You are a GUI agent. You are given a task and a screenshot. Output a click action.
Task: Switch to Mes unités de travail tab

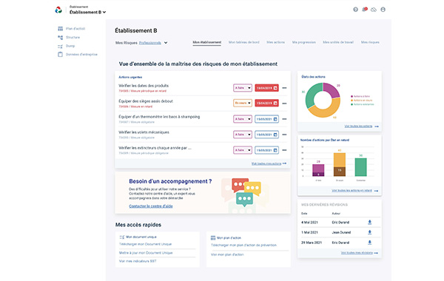338,42
